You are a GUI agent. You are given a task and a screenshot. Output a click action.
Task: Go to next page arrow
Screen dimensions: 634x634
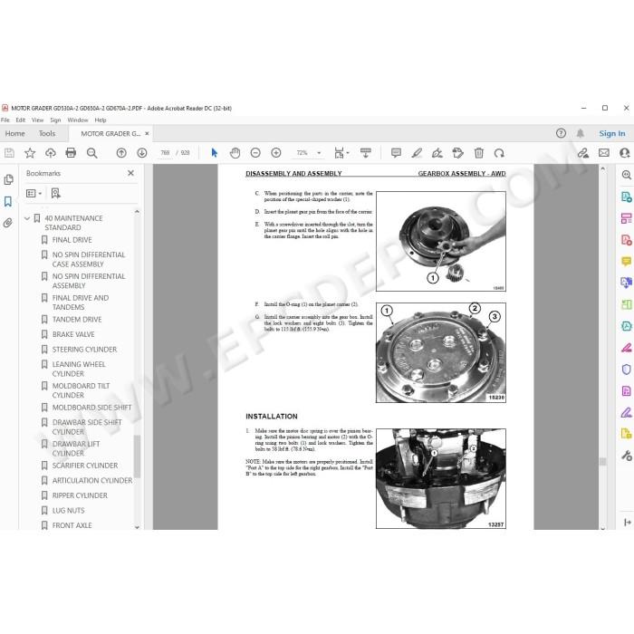click(x=142, y=153)
